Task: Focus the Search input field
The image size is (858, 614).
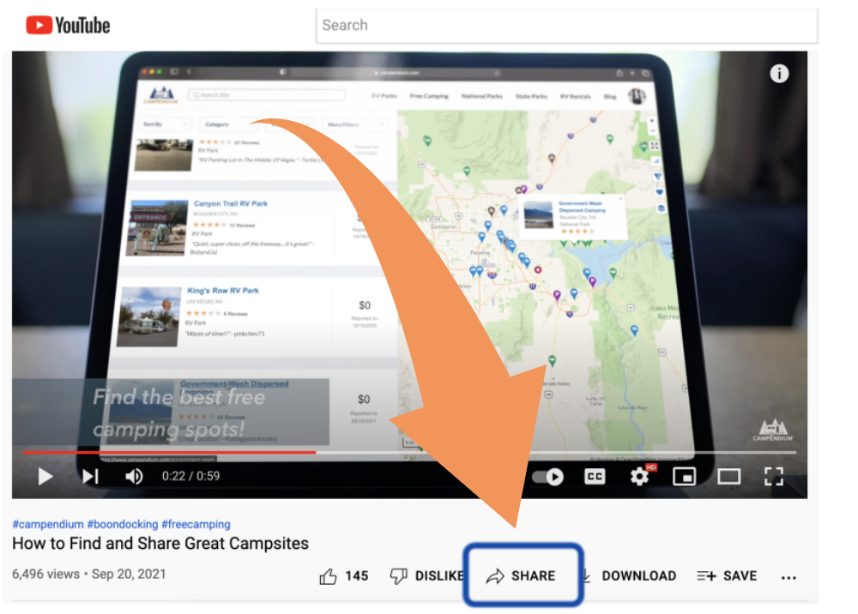Action: click(x=566, y=25)
